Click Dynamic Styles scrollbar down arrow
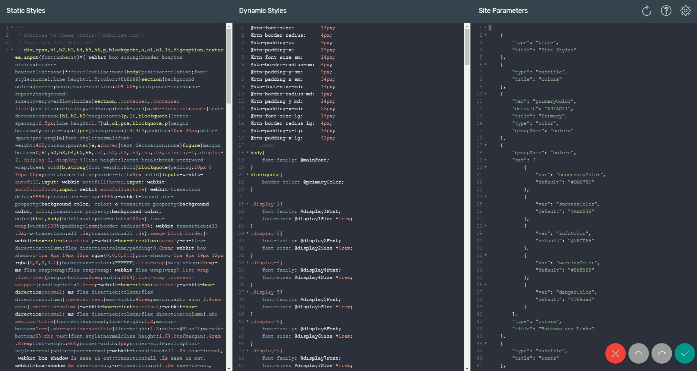The image size is (697, 371). coord(467,368)
